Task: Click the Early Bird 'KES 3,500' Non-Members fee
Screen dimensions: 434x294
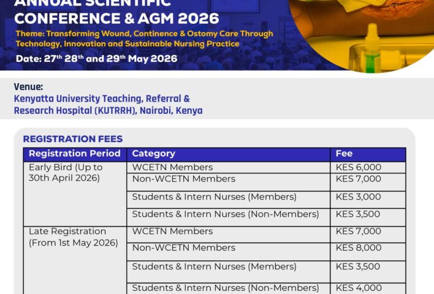Action: (x=368, y=217)
